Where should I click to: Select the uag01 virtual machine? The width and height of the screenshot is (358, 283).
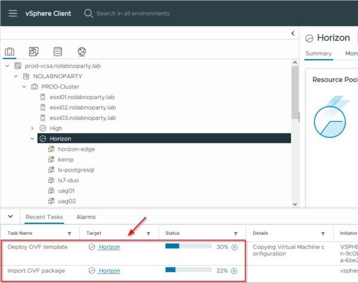pyautogui.click(x=66, y=190)
